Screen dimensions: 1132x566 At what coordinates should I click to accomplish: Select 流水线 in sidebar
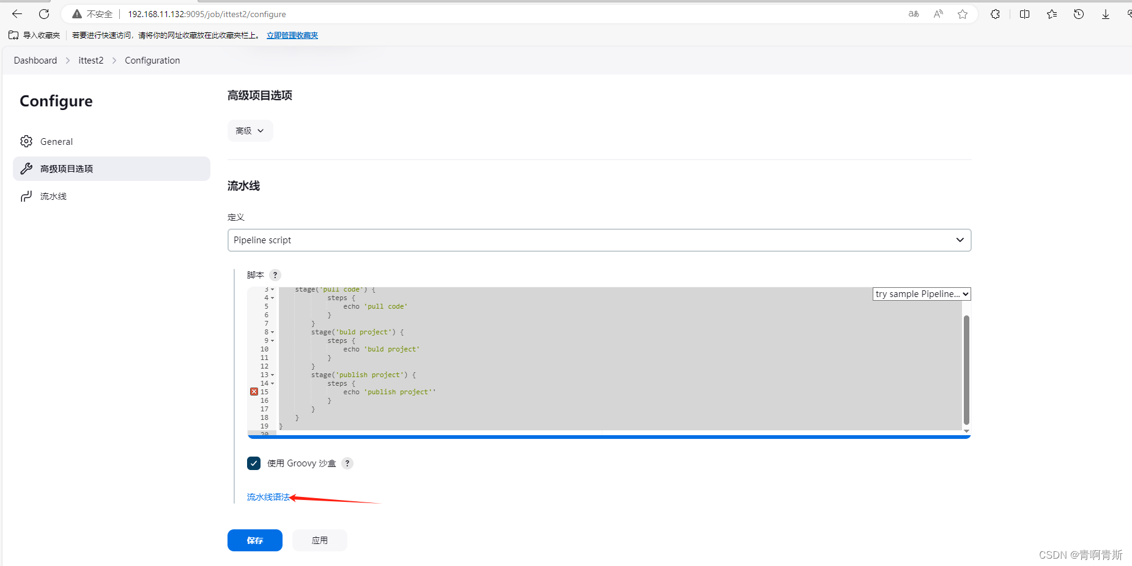click(111, 196)
